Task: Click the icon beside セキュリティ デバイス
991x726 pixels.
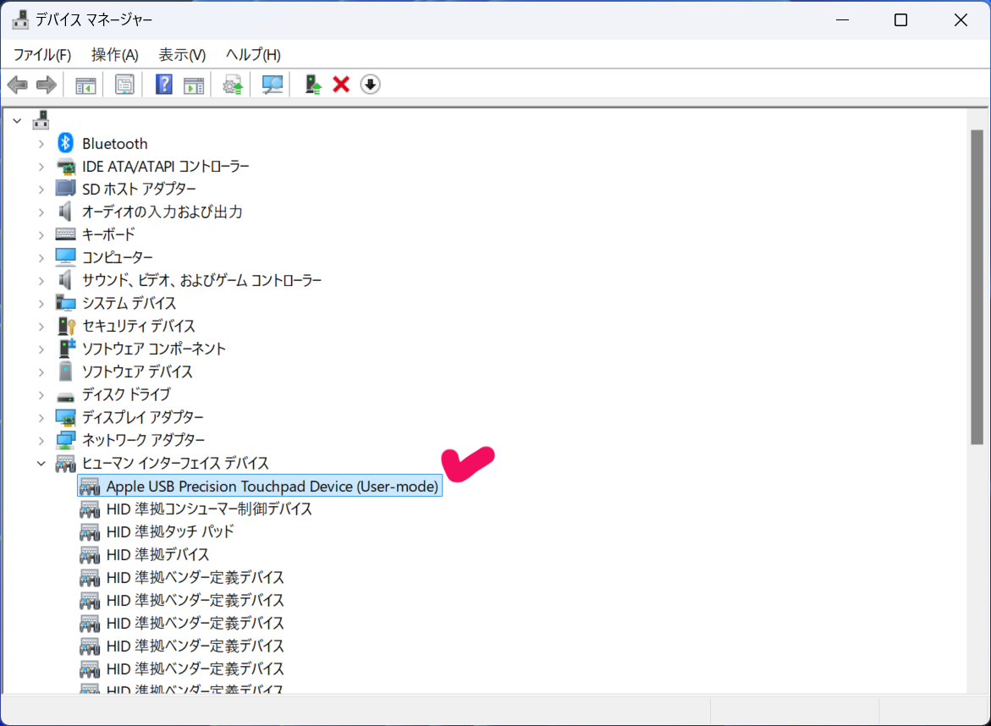Action: pos(66,326)
